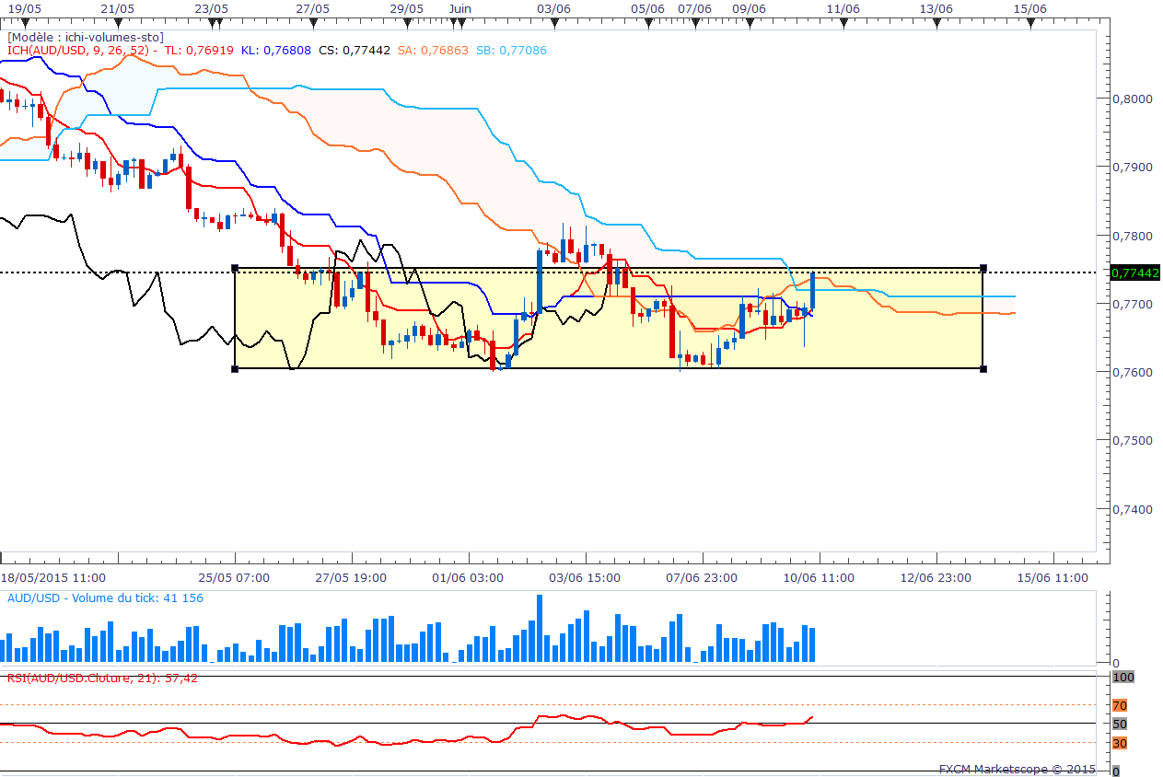Image resolution: width=1163 pixels, height=777 pixels.
Task: Click the RSI 70 level label
Action: pyautogui.click(x=1120, y=706)
